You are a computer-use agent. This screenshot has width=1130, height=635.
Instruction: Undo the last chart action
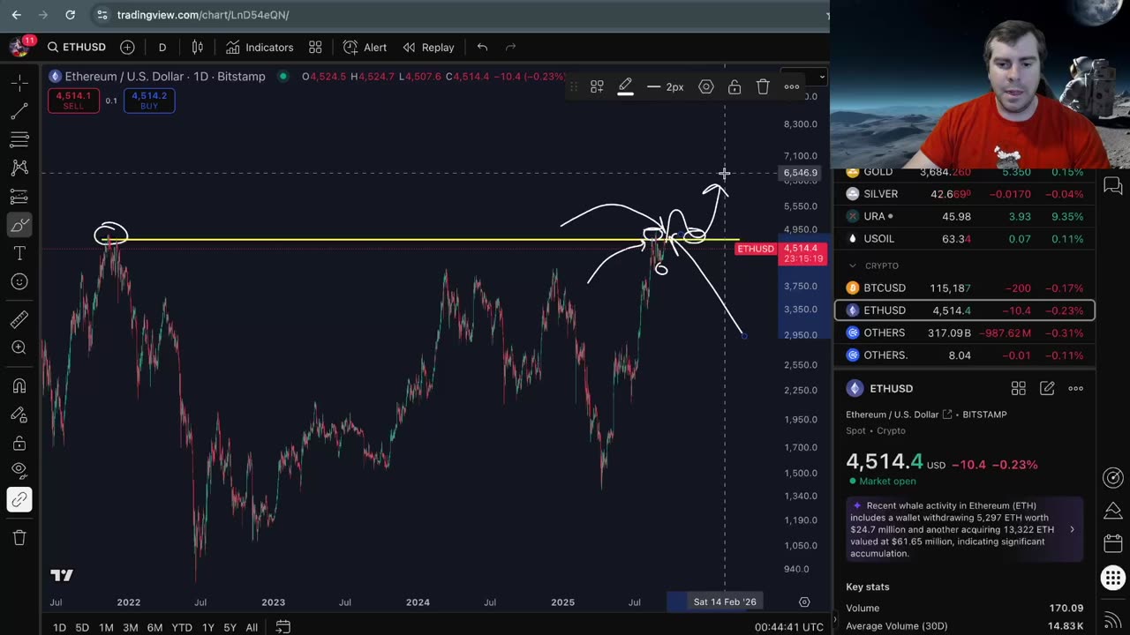tap(482, 47)
